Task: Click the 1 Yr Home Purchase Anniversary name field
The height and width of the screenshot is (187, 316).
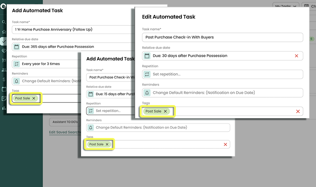Action: click(x=71, y=29)
